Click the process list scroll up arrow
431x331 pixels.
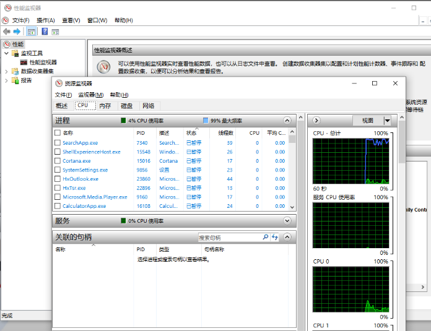[x=292, y=132]
